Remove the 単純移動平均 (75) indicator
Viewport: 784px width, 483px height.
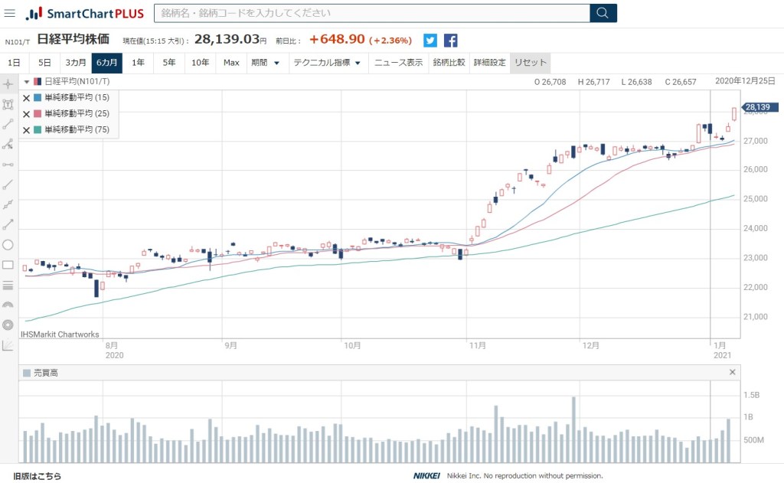pyautogui.click(x=26, y=130)
